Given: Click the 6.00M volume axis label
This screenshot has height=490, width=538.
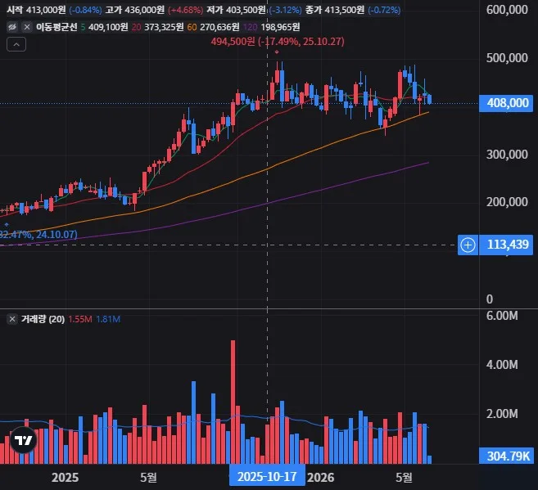Looking at the screenshot, I should pos(502,316).
